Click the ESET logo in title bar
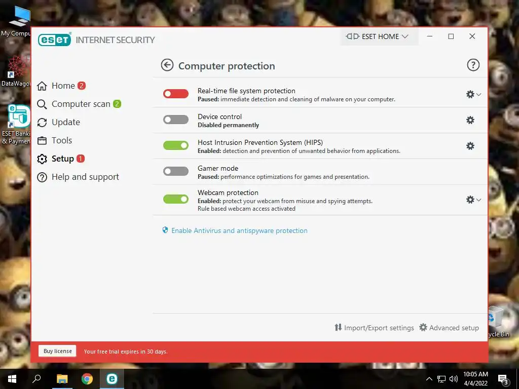 click(55, 40)
